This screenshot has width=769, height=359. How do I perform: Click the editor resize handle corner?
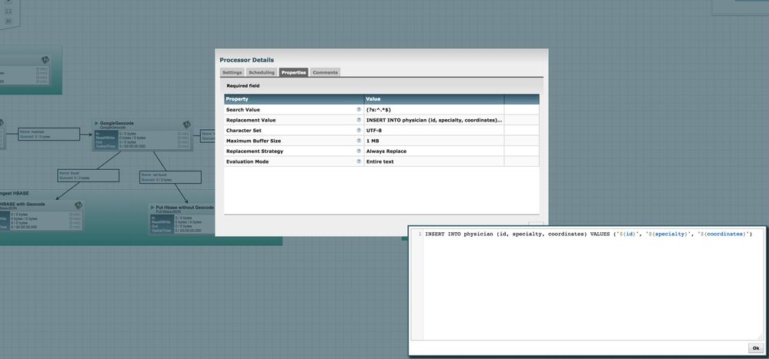click(x=761, y=337)
